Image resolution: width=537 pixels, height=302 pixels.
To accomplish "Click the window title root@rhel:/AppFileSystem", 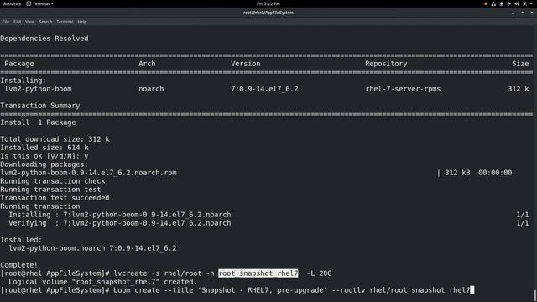I will [x=268, y=13].
